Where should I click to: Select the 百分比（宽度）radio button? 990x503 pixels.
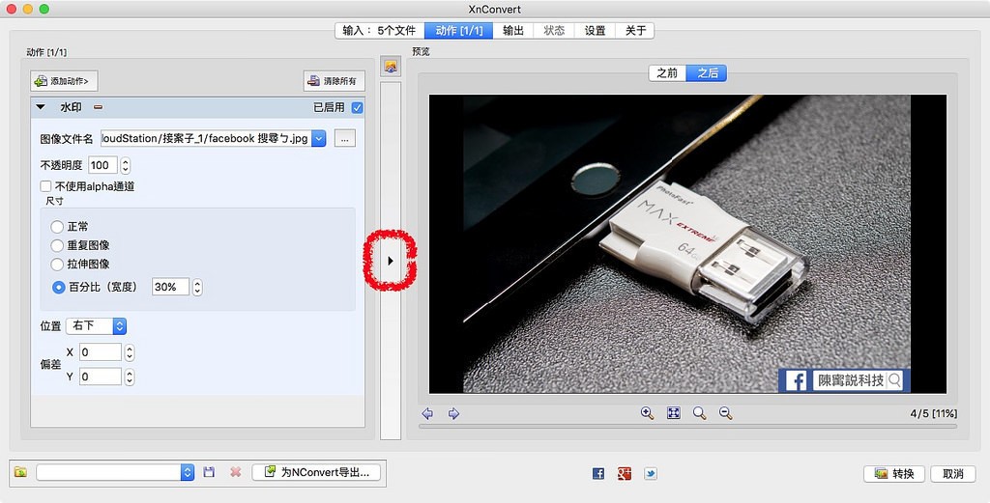[x=59, y=288]
